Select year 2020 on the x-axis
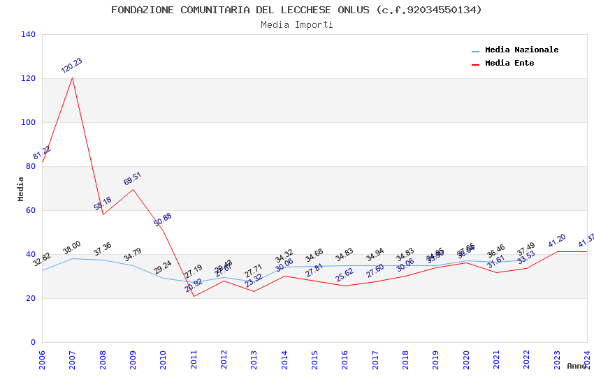This screenshot has width=594, height=384. tap(466, 360)
